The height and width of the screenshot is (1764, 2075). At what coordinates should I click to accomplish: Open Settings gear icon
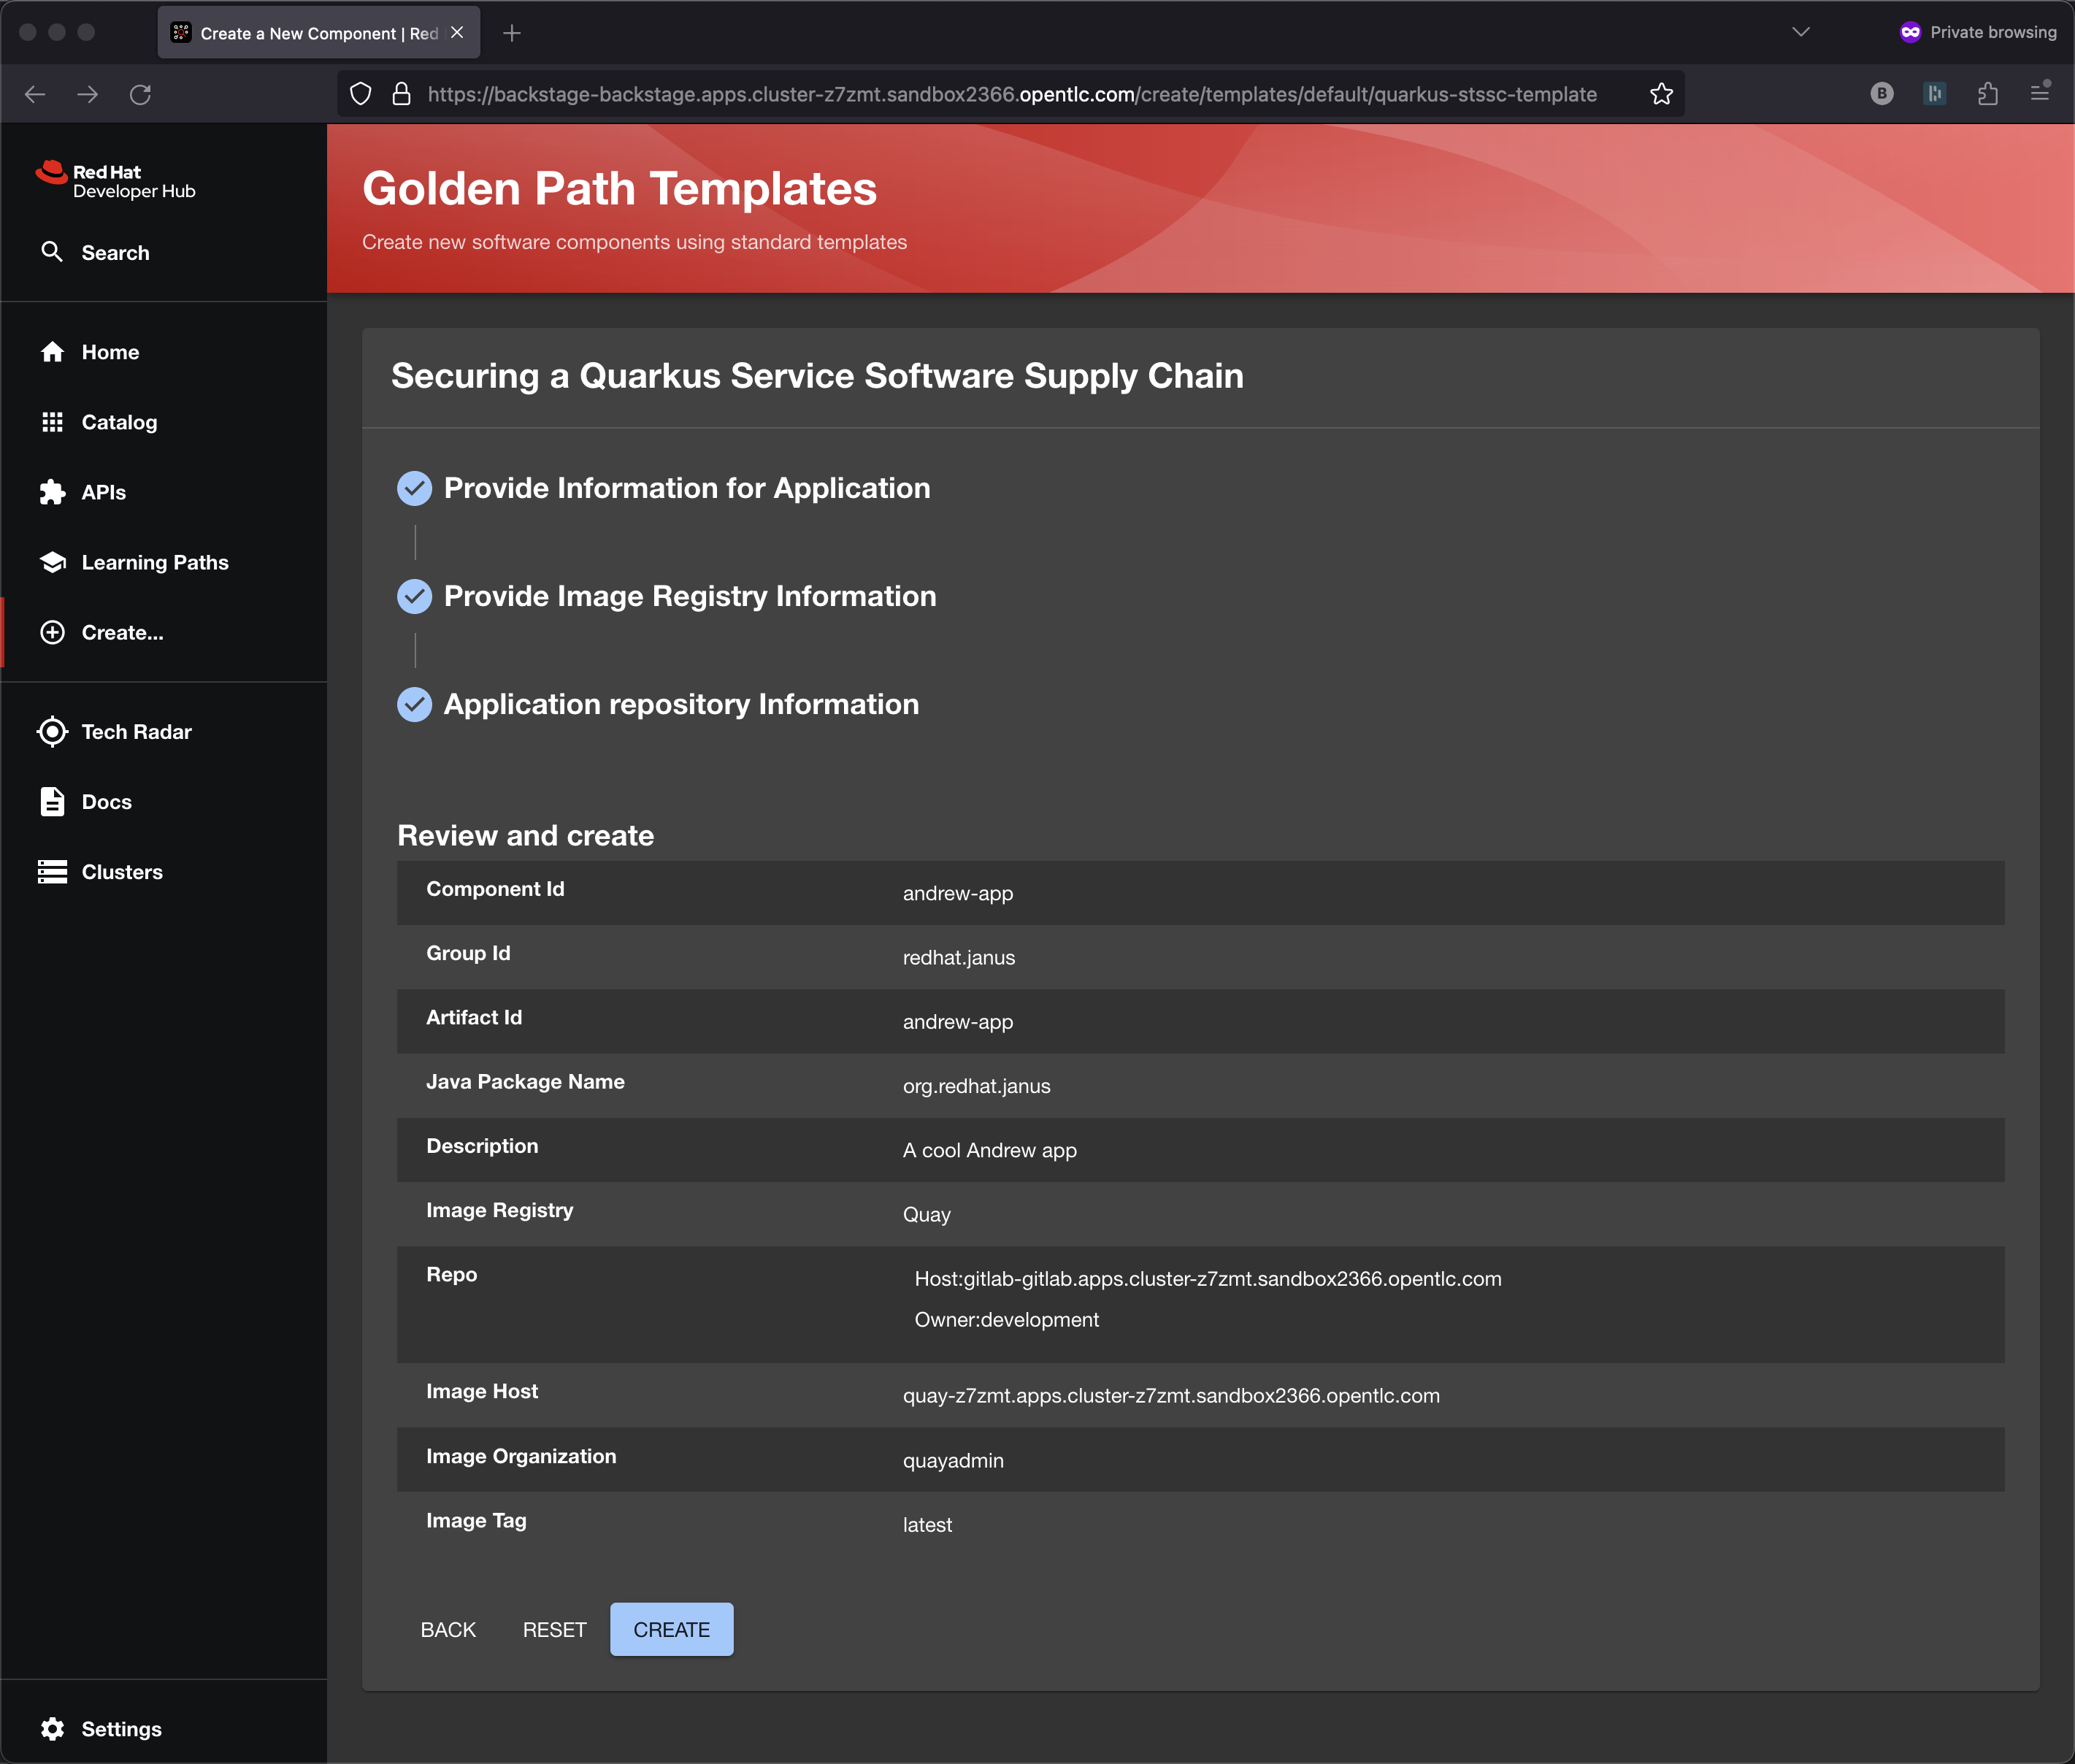pyautogui.click(x=52, y=1729)
